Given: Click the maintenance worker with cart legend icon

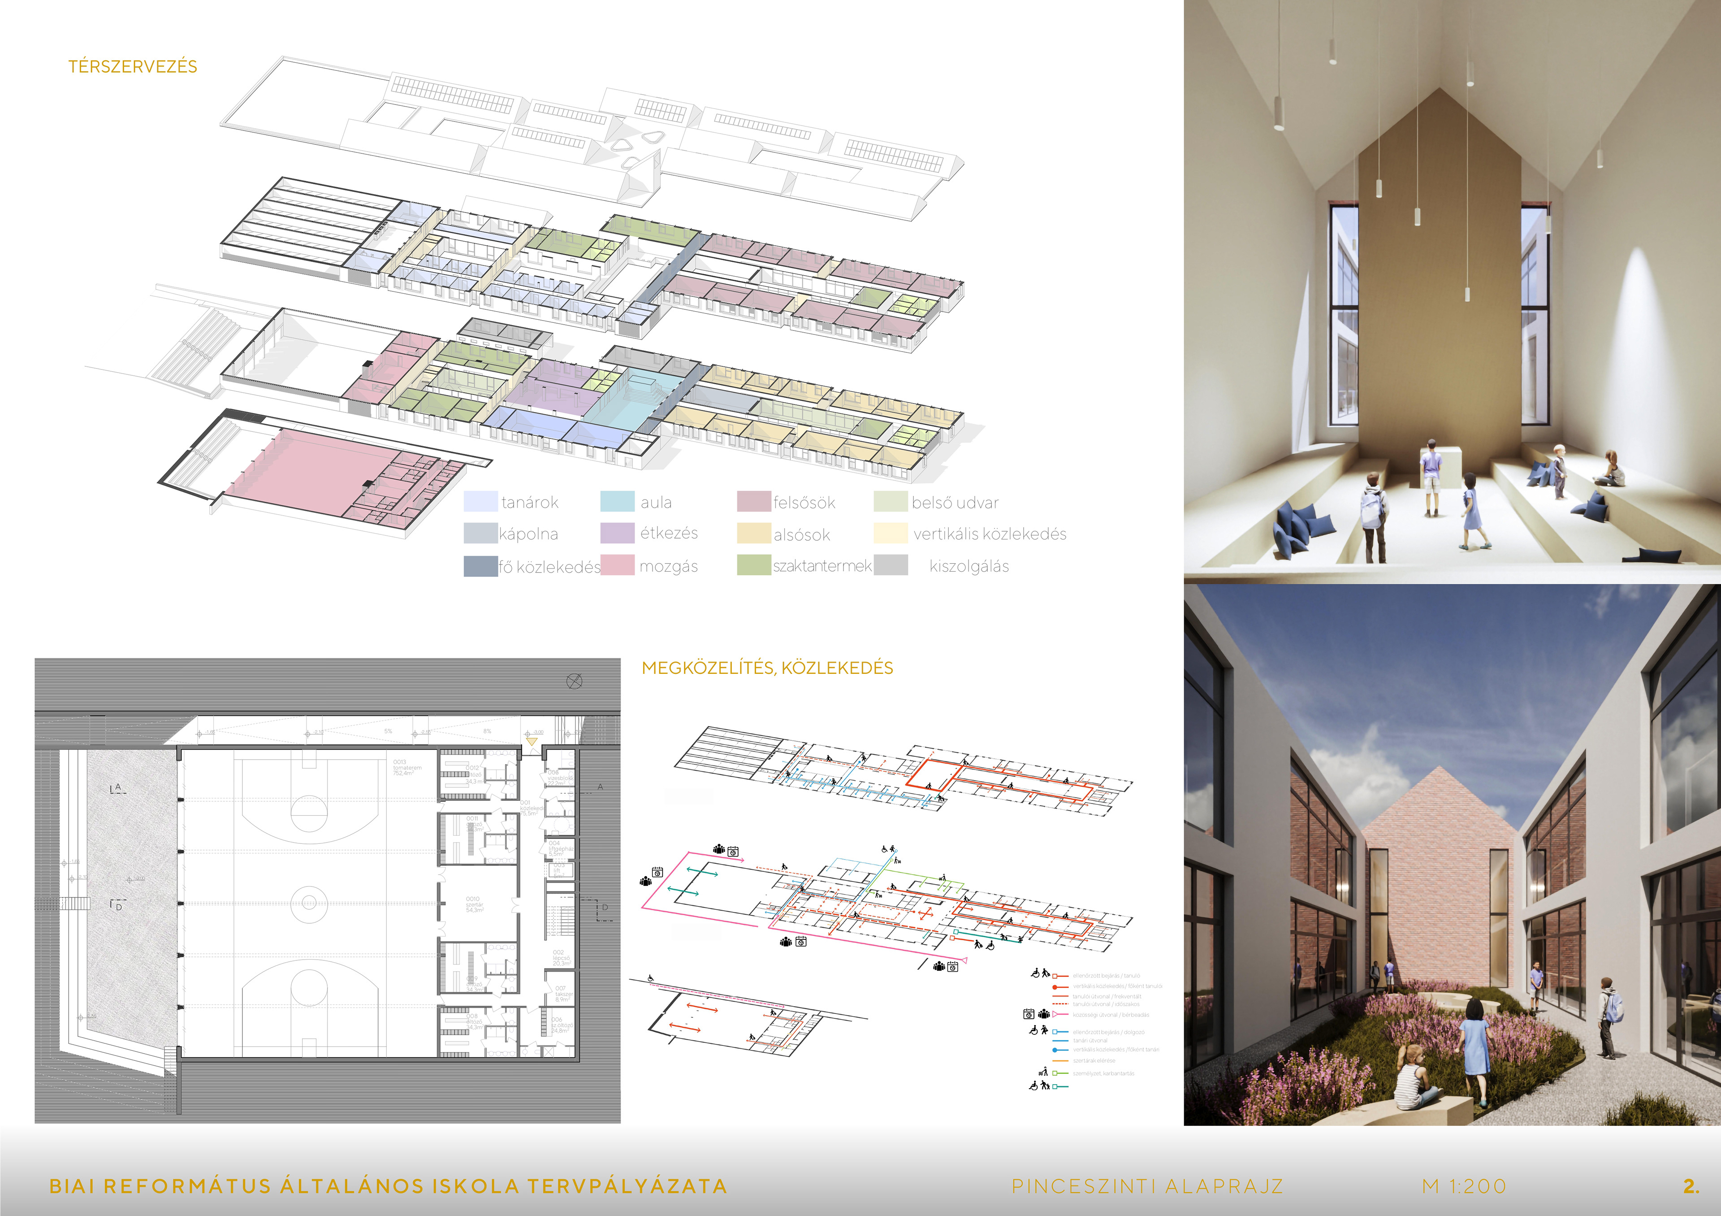Looking at the screenshot, I should 1043,1071.
